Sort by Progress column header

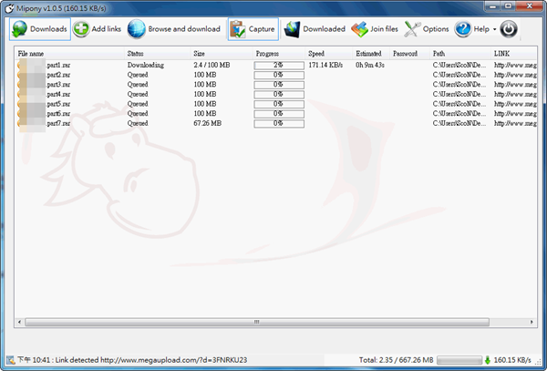click(x=279, y=54)
